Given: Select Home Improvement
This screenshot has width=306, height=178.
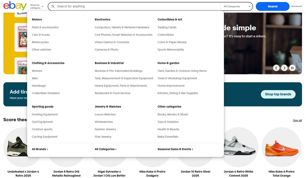Looking at the screenshot, I should click(x=171, y=86).
